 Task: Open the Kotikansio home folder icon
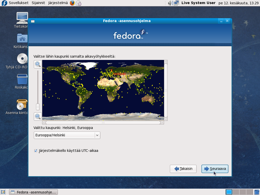tap(22, 39)
